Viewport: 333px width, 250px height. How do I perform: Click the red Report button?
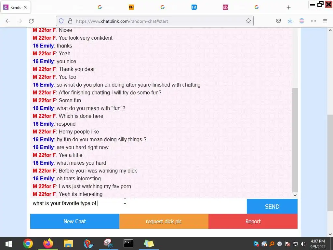253,221
